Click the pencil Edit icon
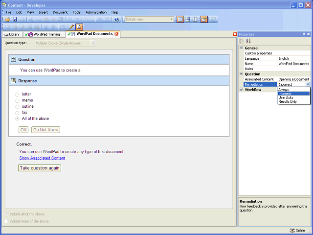Image resolution: width=313 pixels, height=235 pixels. pos(71,27)
